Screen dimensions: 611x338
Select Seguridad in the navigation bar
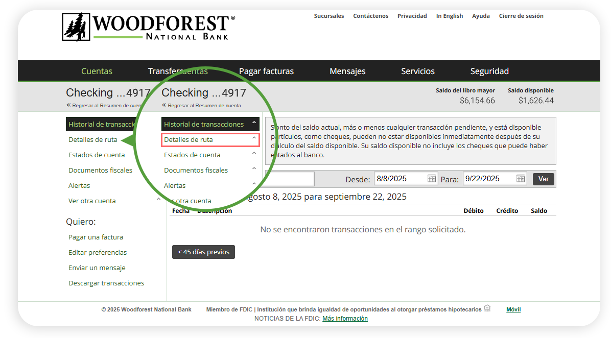tap(489, 71)
